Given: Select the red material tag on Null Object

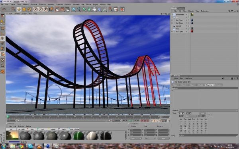Looking at the screenshot, I should click(192, 31).
